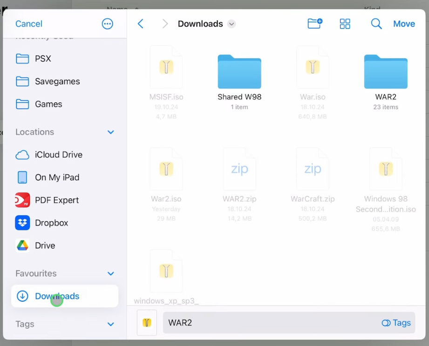Click the "23 items" label under WAR2

tap(386, 107)
